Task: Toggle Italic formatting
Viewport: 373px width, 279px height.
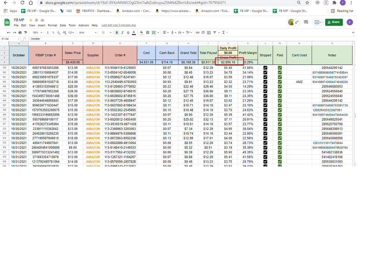Action: coord(122,32)
